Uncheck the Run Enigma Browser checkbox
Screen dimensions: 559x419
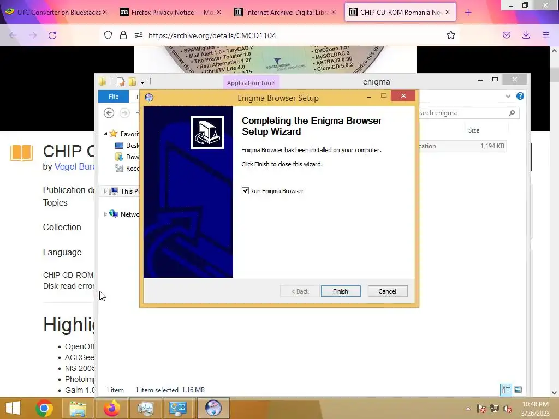[x=245, y=190]
